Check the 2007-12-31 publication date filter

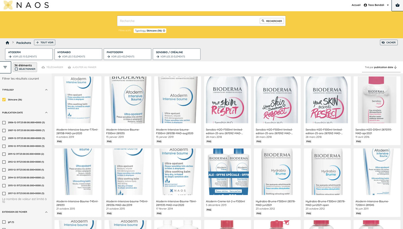tap(4, 130)
